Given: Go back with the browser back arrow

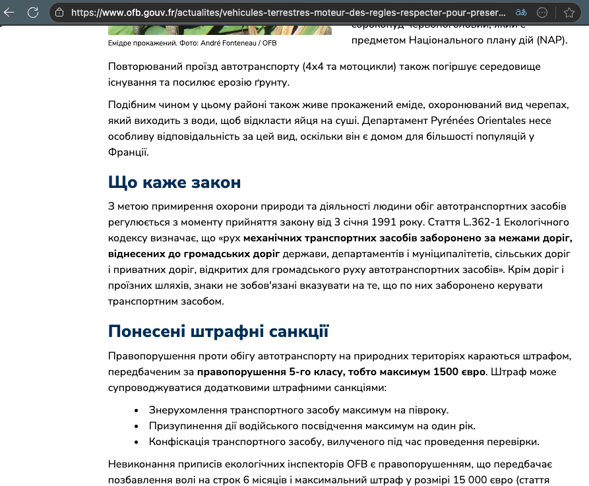Looking at the screenshot, I should (x=9, y=13).
